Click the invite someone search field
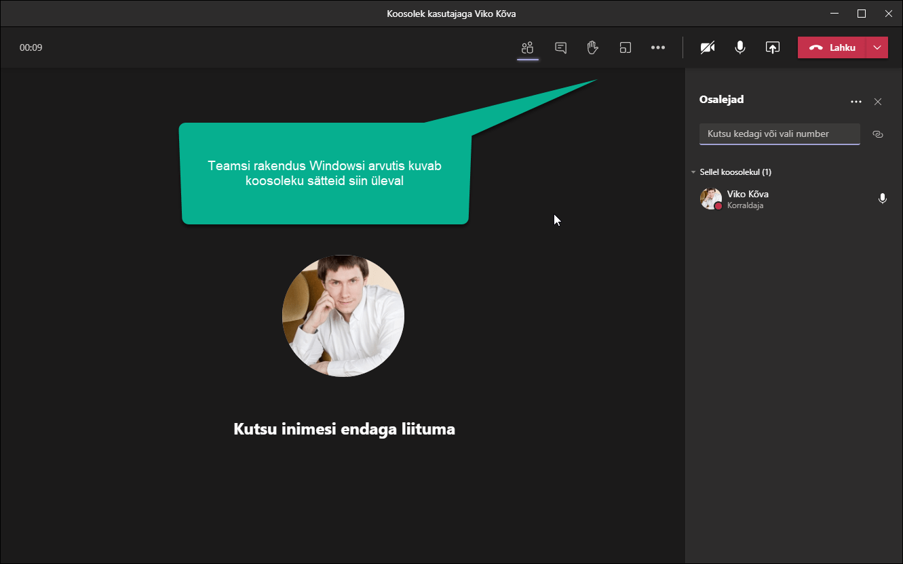The width and height of the screenshot is (903, 564). point(780,134)
